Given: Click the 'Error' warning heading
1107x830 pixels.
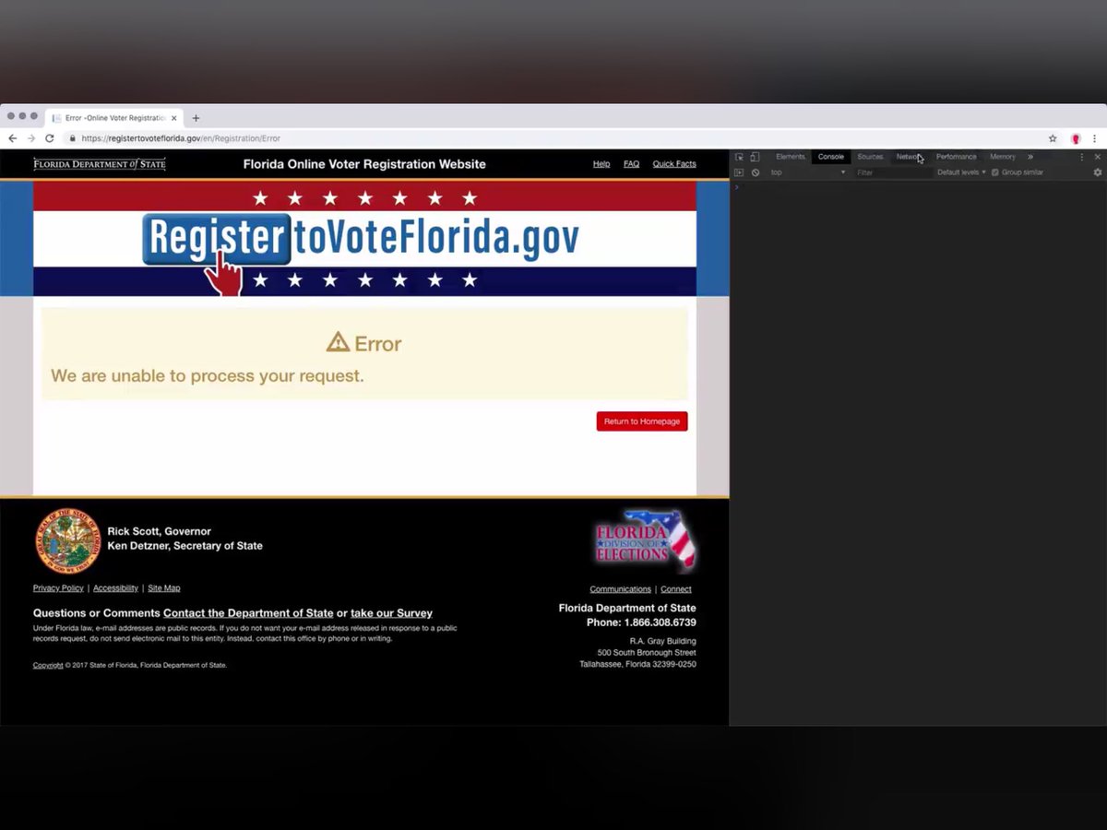Looking at the screenshot, I should point(364,343).
